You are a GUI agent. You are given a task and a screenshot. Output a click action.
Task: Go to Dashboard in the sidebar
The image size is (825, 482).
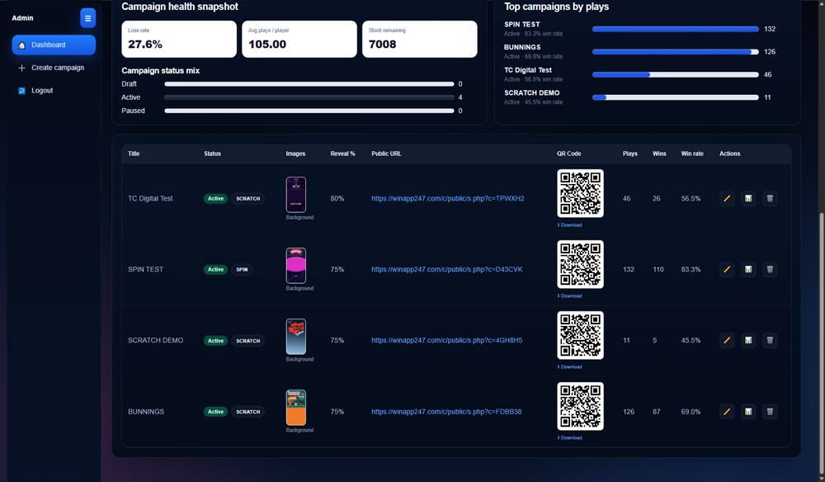54,45
